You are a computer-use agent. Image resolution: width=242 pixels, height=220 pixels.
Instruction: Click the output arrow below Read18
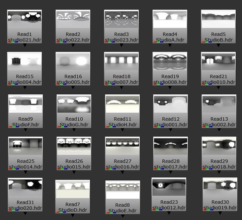coord(121,87)
